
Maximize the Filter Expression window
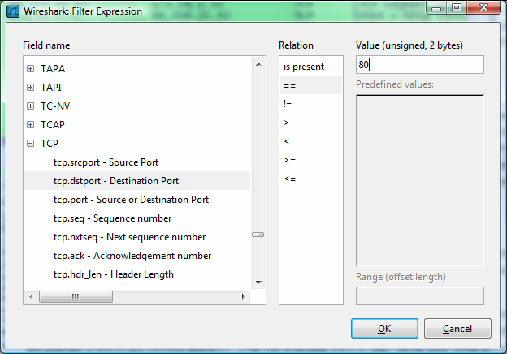coord(457,8)
